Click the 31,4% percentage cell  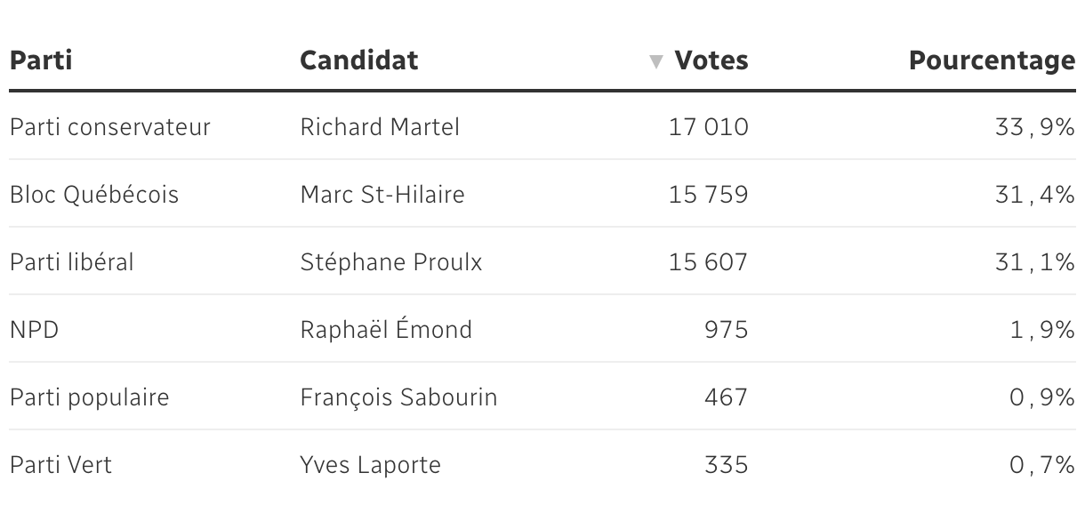[x=1034, y=195]
